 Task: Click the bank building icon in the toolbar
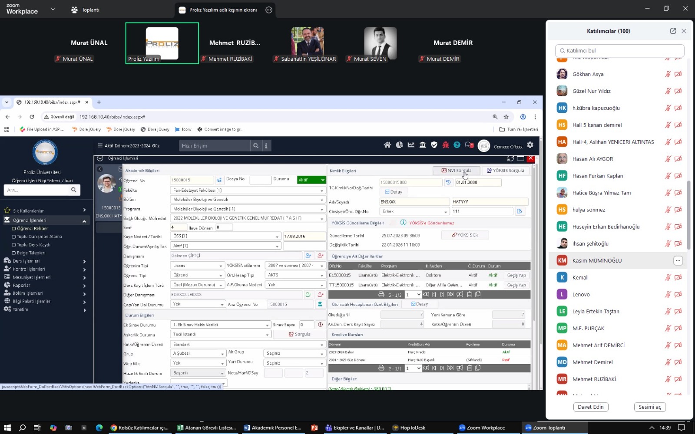pos(422,145)
